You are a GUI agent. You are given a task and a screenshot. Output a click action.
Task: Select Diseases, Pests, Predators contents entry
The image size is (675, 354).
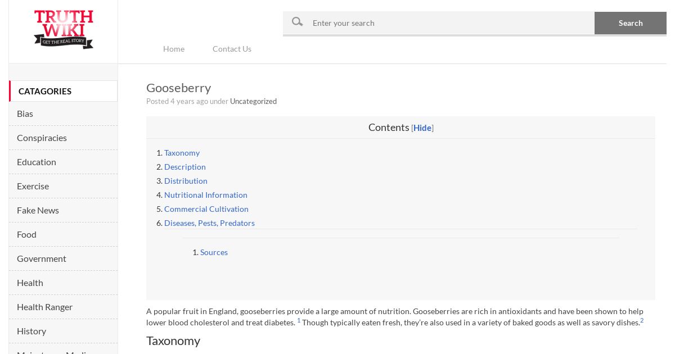click(x=209, y=223)
